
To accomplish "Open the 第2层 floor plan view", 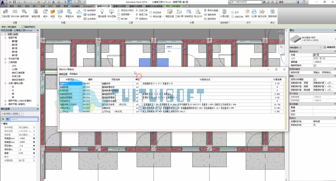I will [15, 45].
